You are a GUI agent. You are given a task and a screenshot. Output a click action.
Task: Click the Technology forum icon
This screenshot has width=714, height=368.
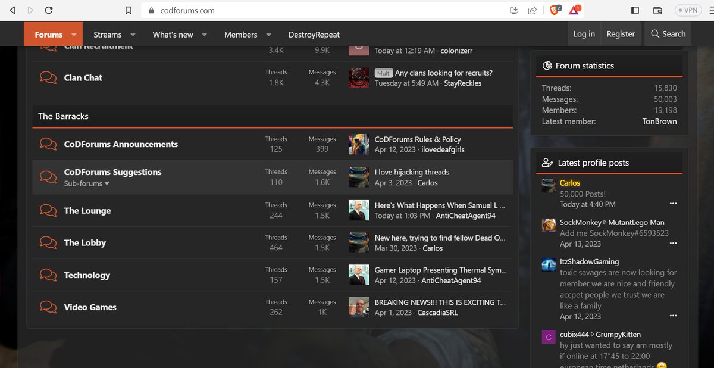point(48,275)
